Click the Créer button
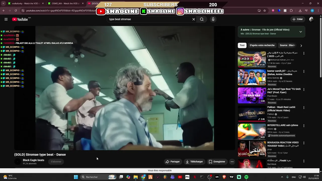The image size is (322, 181). coord(298,19)
